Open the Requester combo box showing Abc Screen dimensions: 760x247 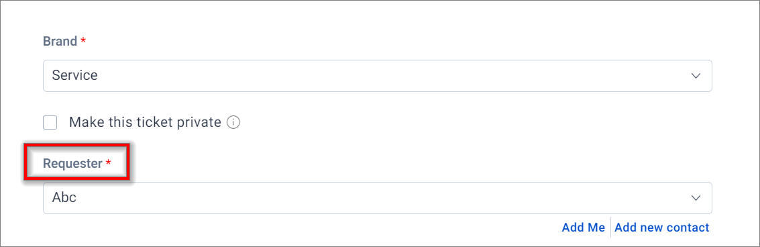click(378, 198)
